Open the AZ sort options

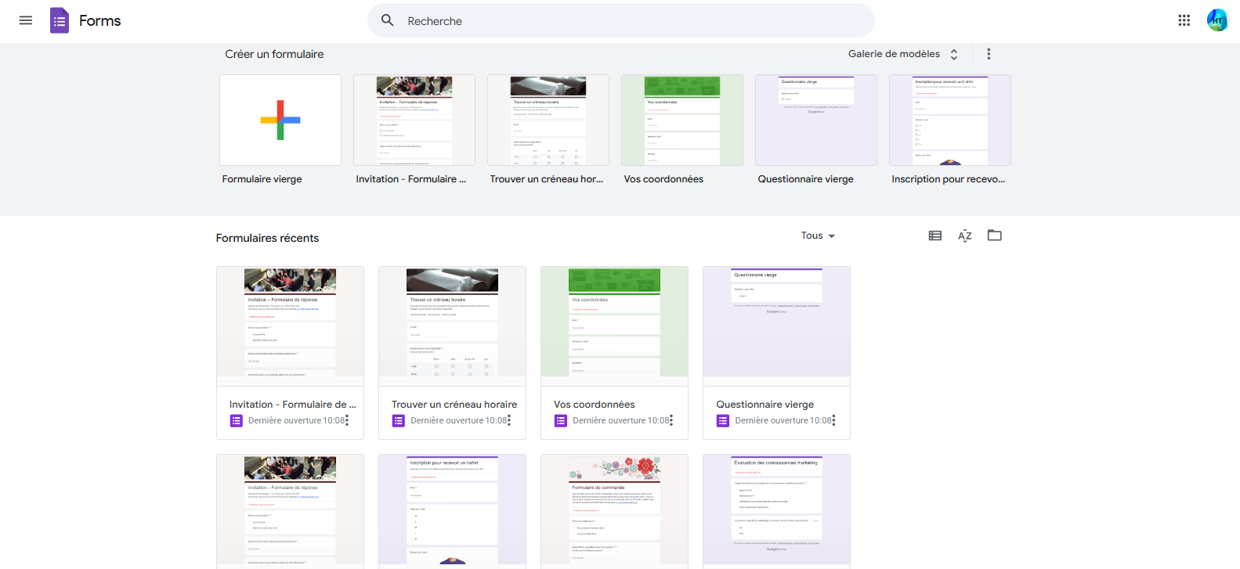[965, 236]
